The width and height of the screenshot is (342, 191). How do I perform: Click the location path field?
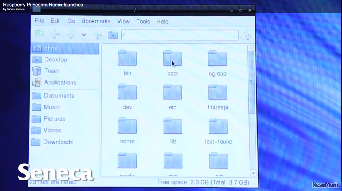click(x=180, y=35)
